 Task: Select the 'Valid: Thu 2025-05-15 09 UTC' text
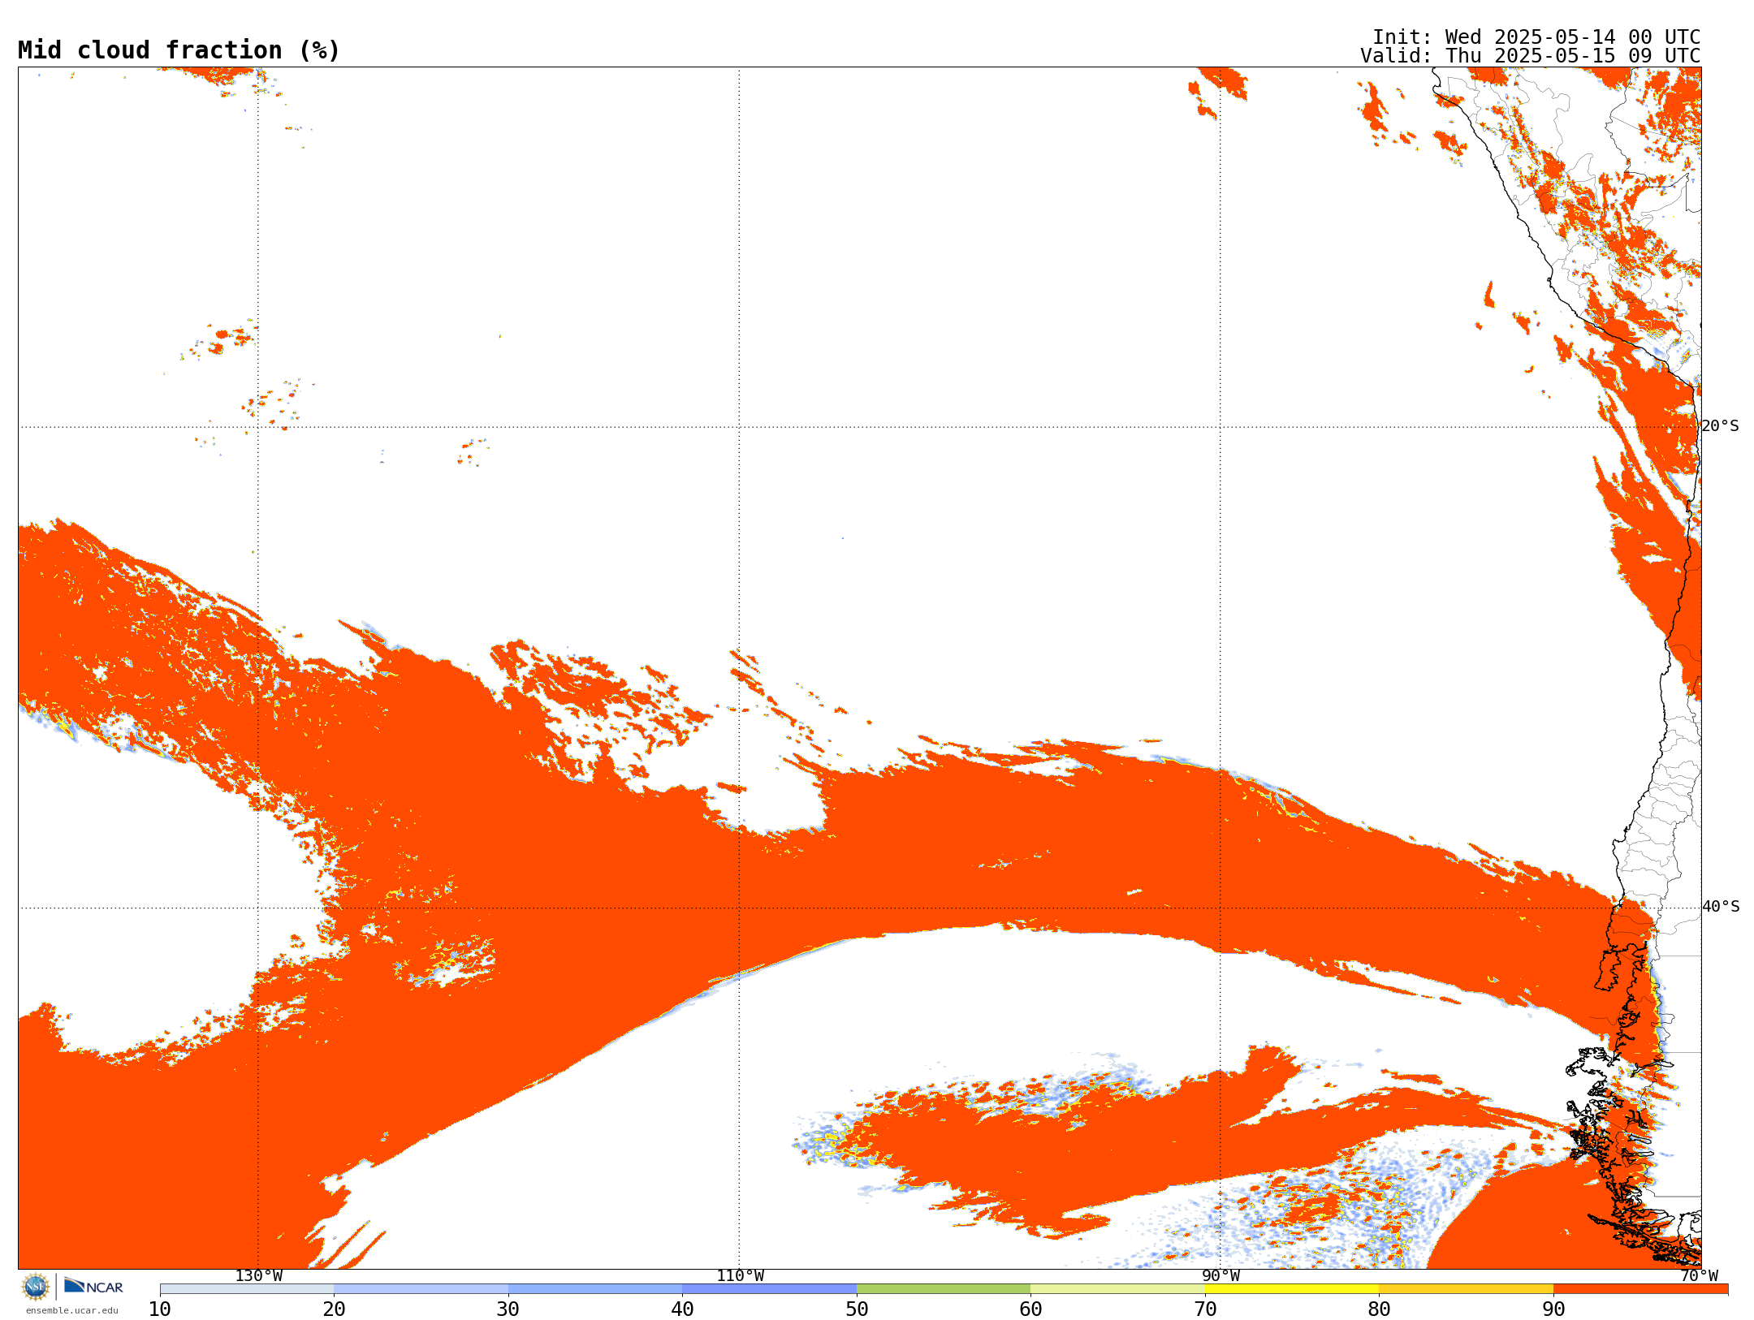1531,56
